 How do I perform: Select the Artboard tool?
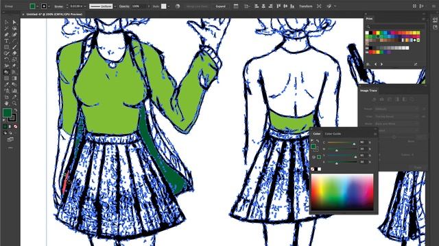pyautogui.click(x=6, y=97)
